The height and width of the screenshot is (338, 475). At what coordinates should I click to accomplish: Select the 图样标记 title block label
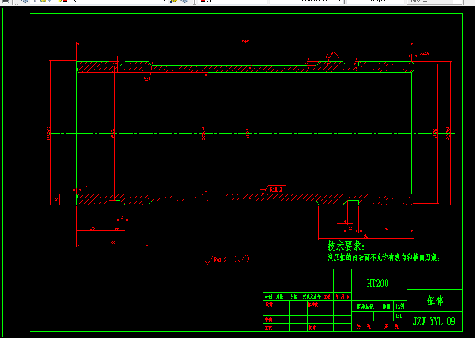pos(365,307)
